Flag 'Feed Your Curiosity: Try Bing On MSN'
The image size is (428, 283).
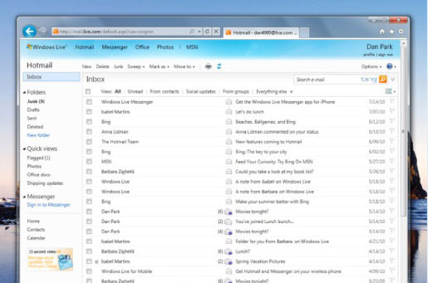pyautogui.click(x=392, y=162)
